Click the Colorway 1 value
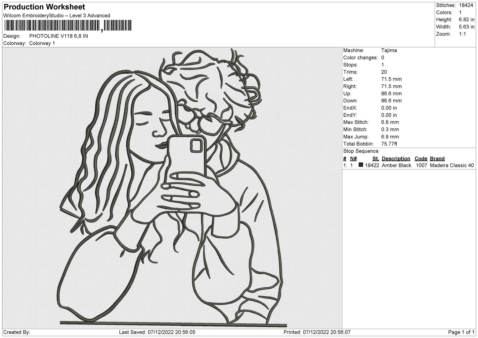Screen dimensions: 478x338 coord(42,43)
